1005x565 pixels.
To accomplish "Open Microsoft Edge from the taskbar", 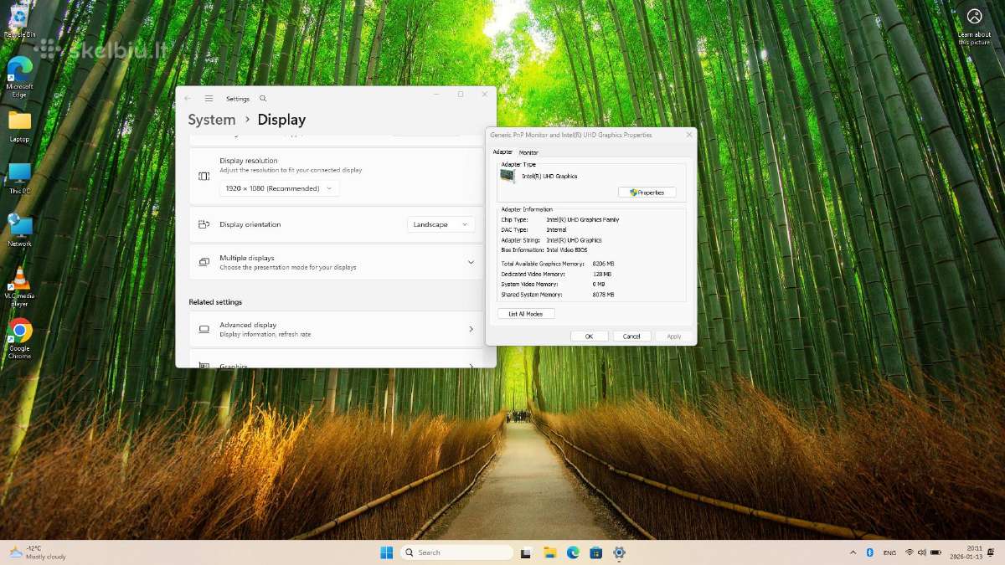I will pyautogui.click(x=573, y=552).
